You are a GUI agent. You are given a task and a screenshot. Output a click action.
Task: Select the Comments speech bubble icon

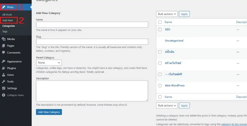click(4, 53)
